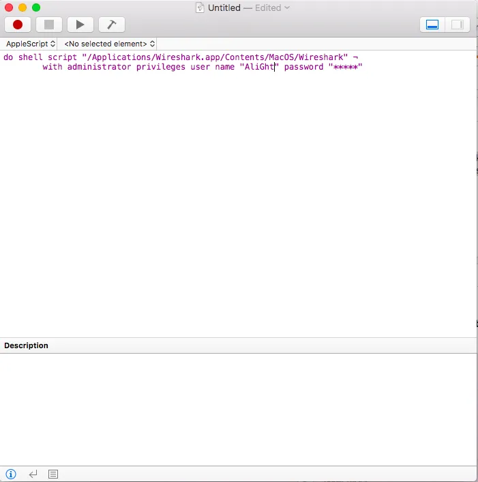Click inside the Description text area
The width and height of the screenshot is (478, 482).
pyautogui.click(x=238, y=410)
